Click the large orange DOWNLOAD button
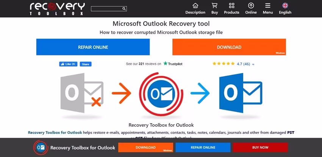The image size is (322, 157). (x=229, y=47)
